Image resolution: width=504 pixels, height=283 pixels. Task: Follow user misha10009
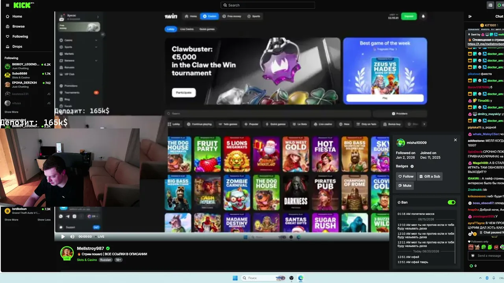coord(406,176)
